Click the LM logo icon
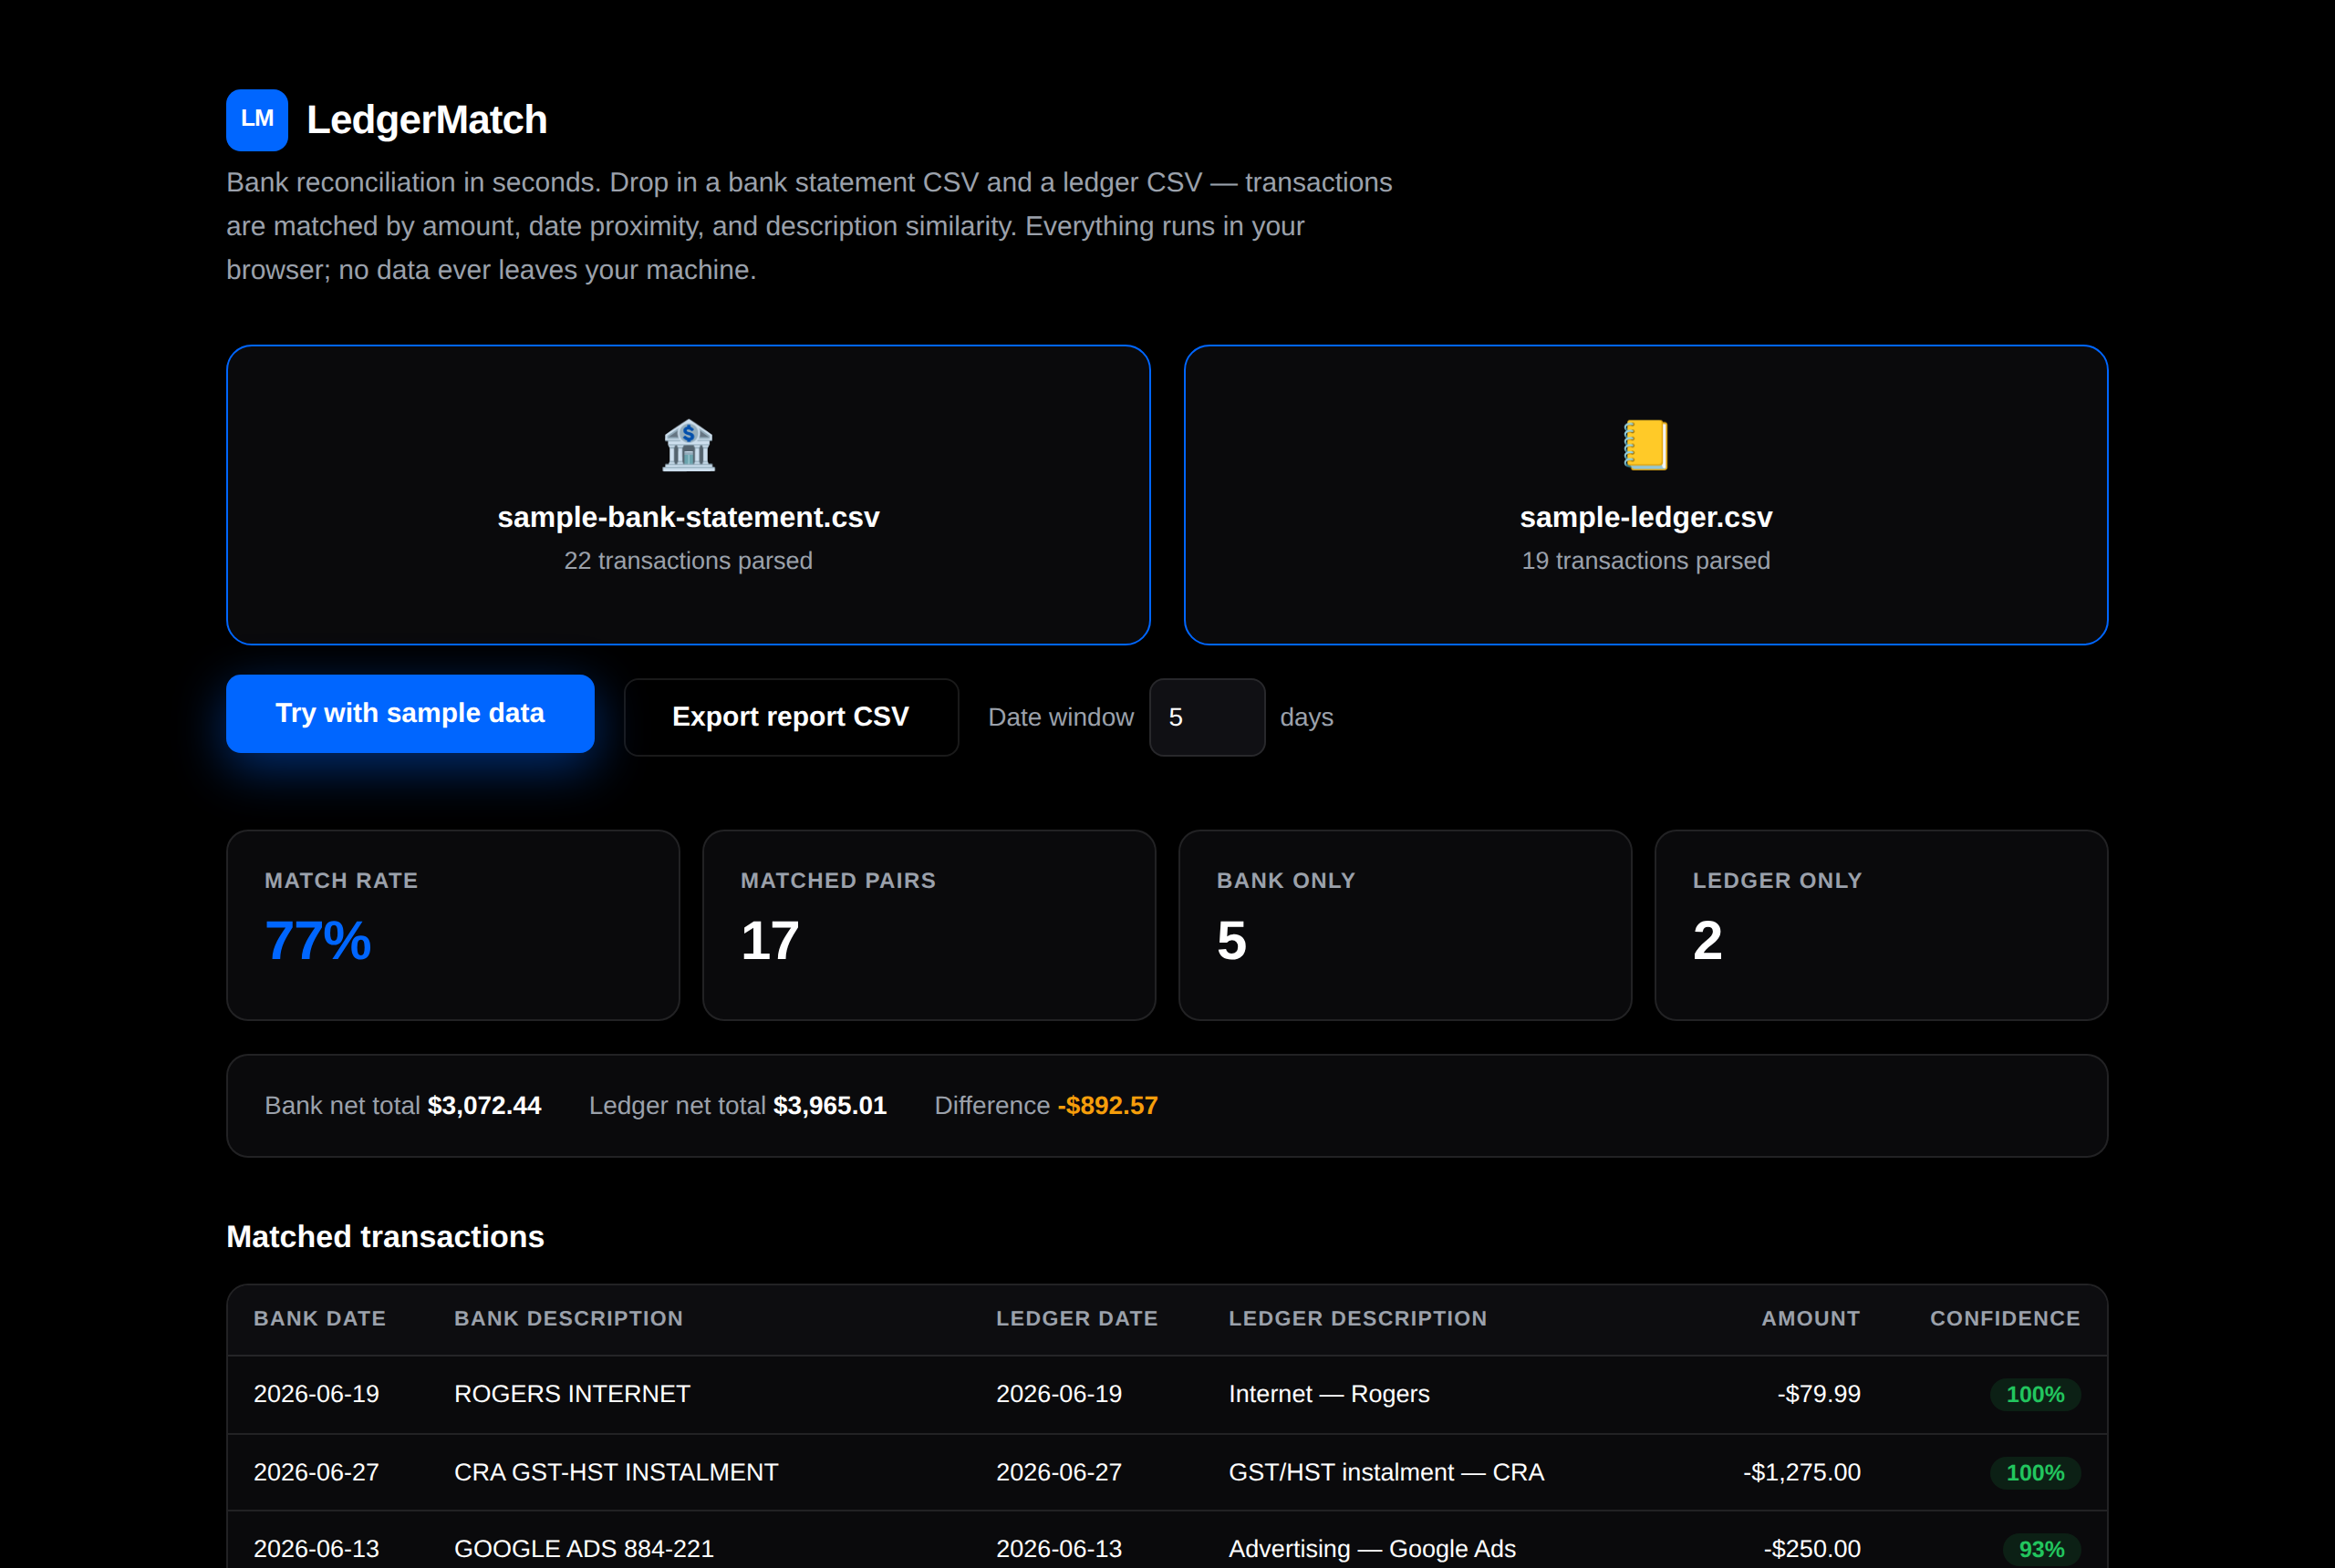This screenshot has height=1568, width=2335. click(257, 120)
